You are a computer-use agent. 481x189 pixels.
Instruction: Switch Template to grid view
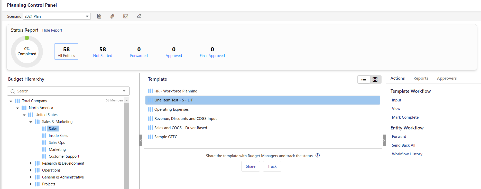(x=375, y=79)
